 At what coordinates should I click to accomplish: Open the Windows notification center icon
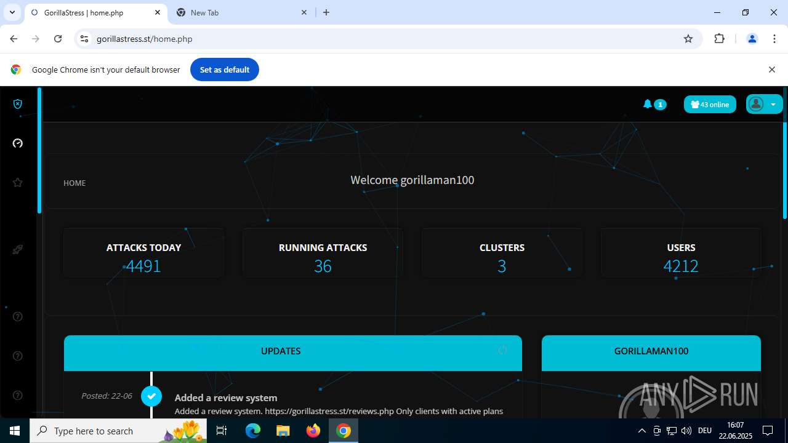pos(768,431)
